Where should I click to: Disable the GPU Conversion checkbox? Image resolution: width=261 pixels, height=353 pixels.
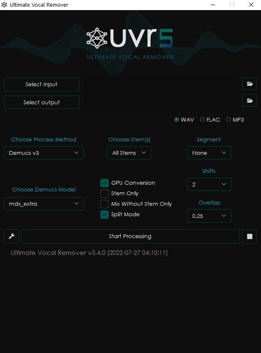105,183
